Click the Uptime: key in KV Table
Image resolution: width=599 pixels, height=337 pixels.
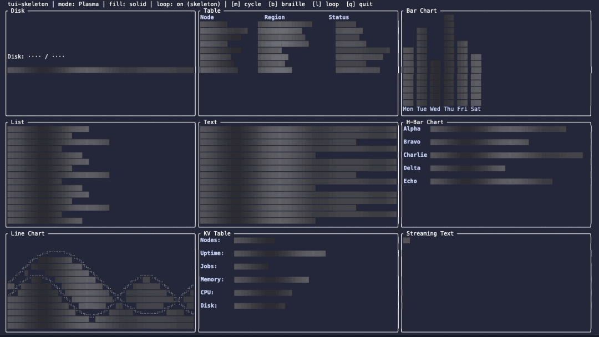click(x=212, y=253)
